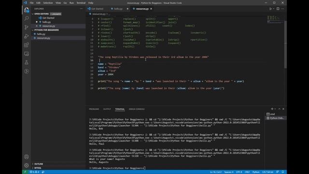Open the Selection menu

(x=48, y=3)
